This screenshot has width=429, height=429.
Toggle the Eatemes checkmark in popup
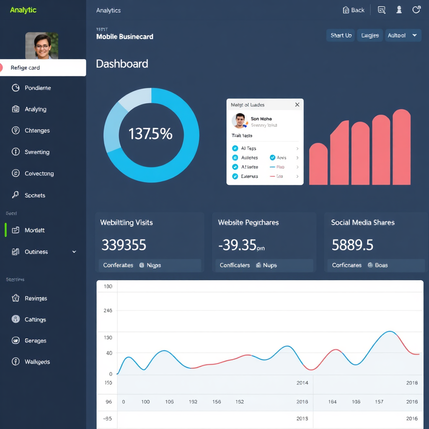click(236, 177)
